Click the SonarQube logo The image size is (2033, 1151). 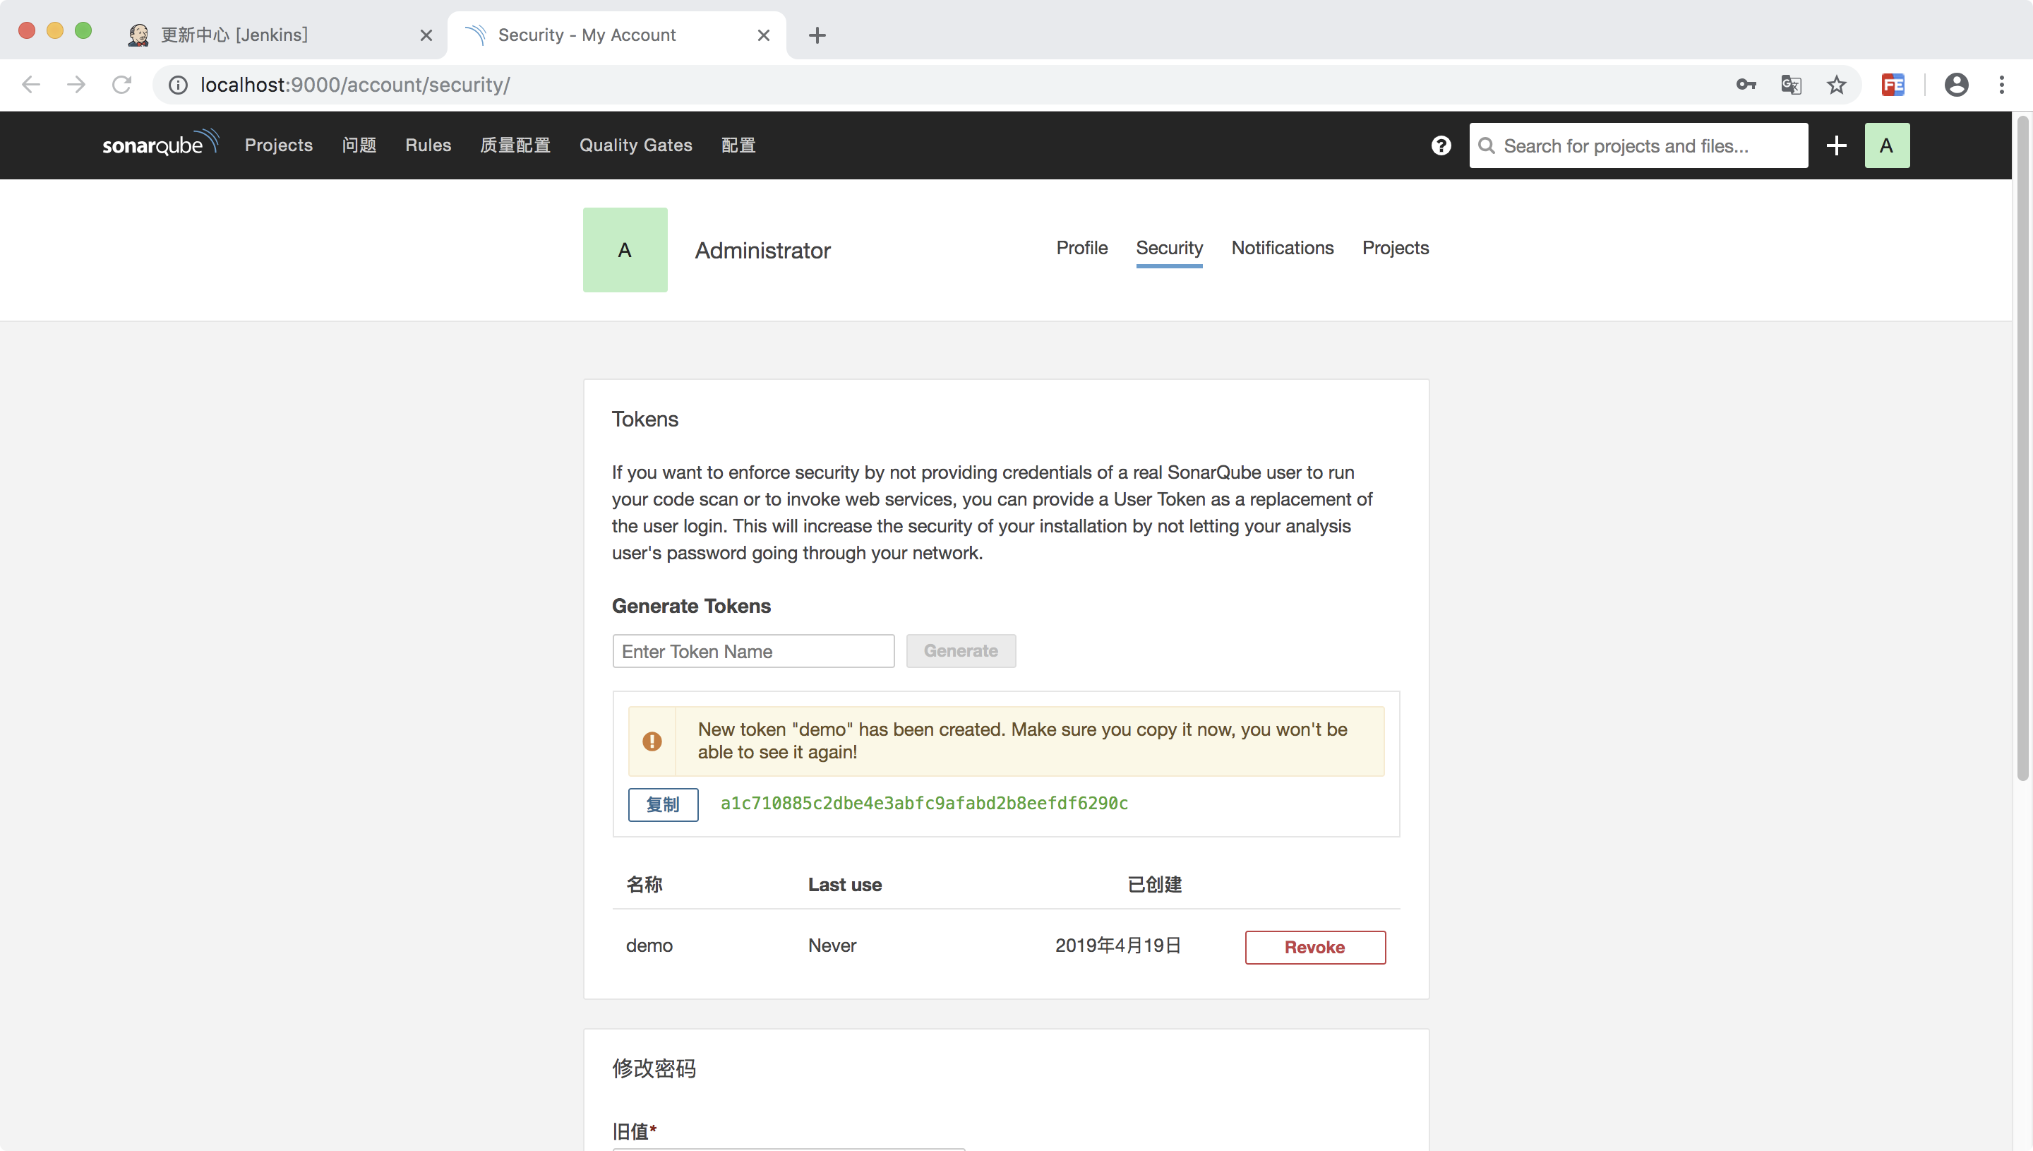pos(159,145)
